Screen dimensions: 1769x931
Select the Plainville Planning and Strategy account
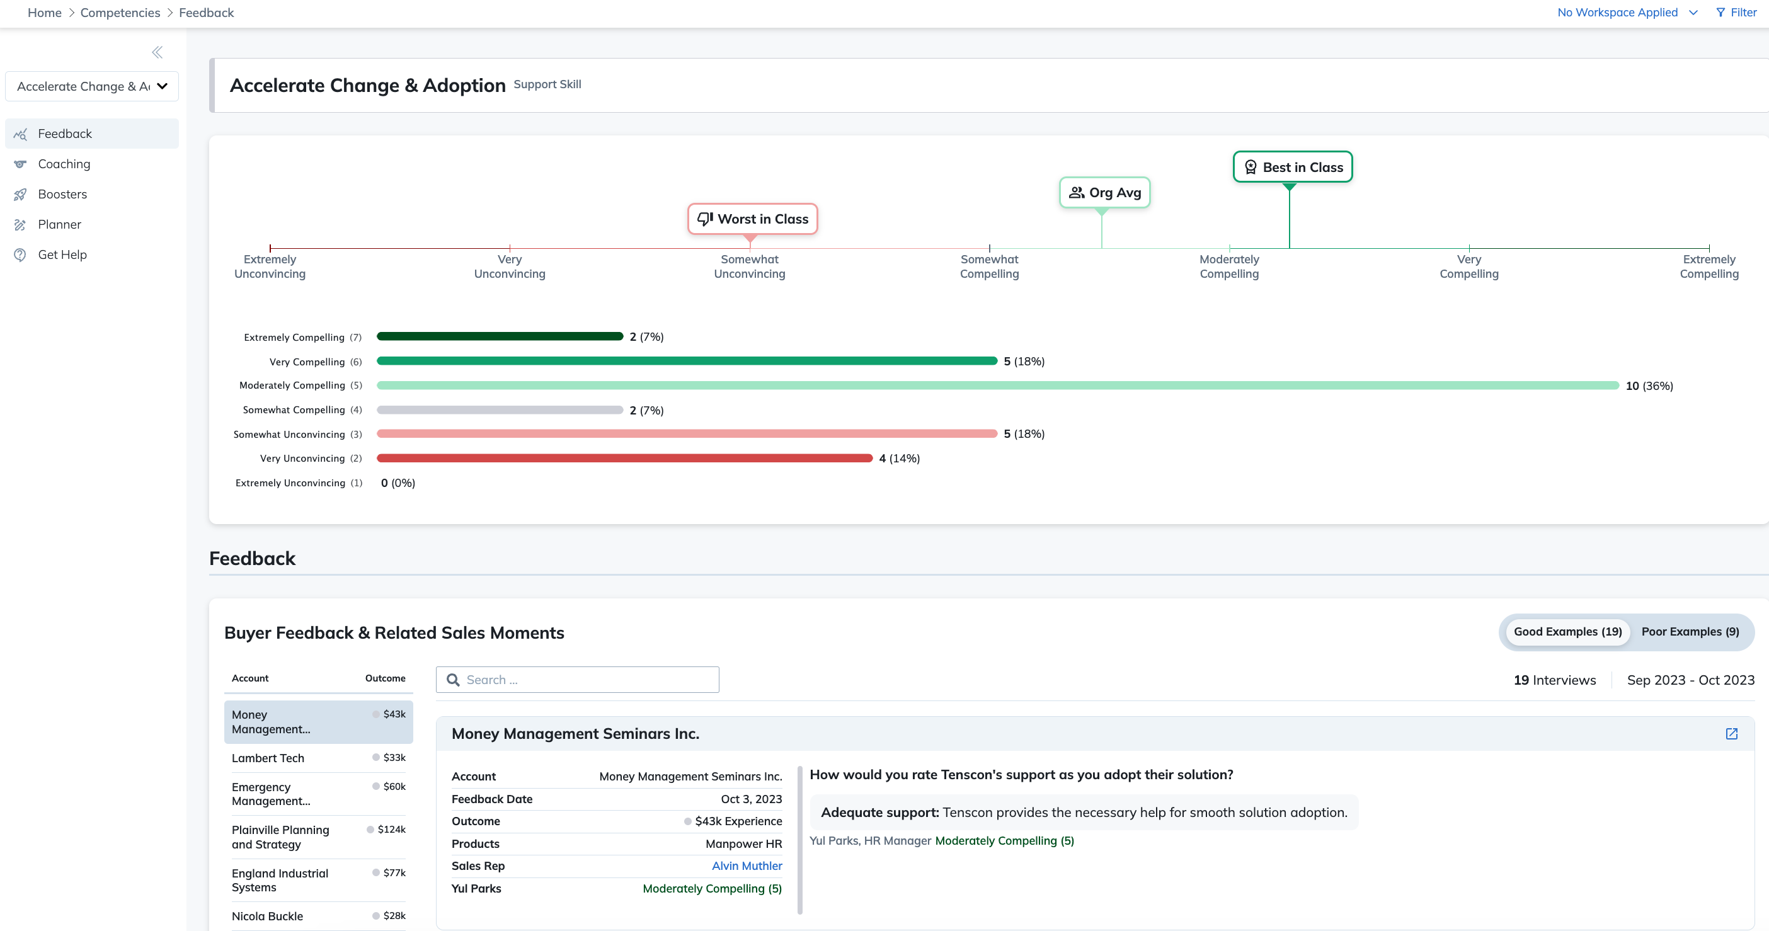point(319,837)
